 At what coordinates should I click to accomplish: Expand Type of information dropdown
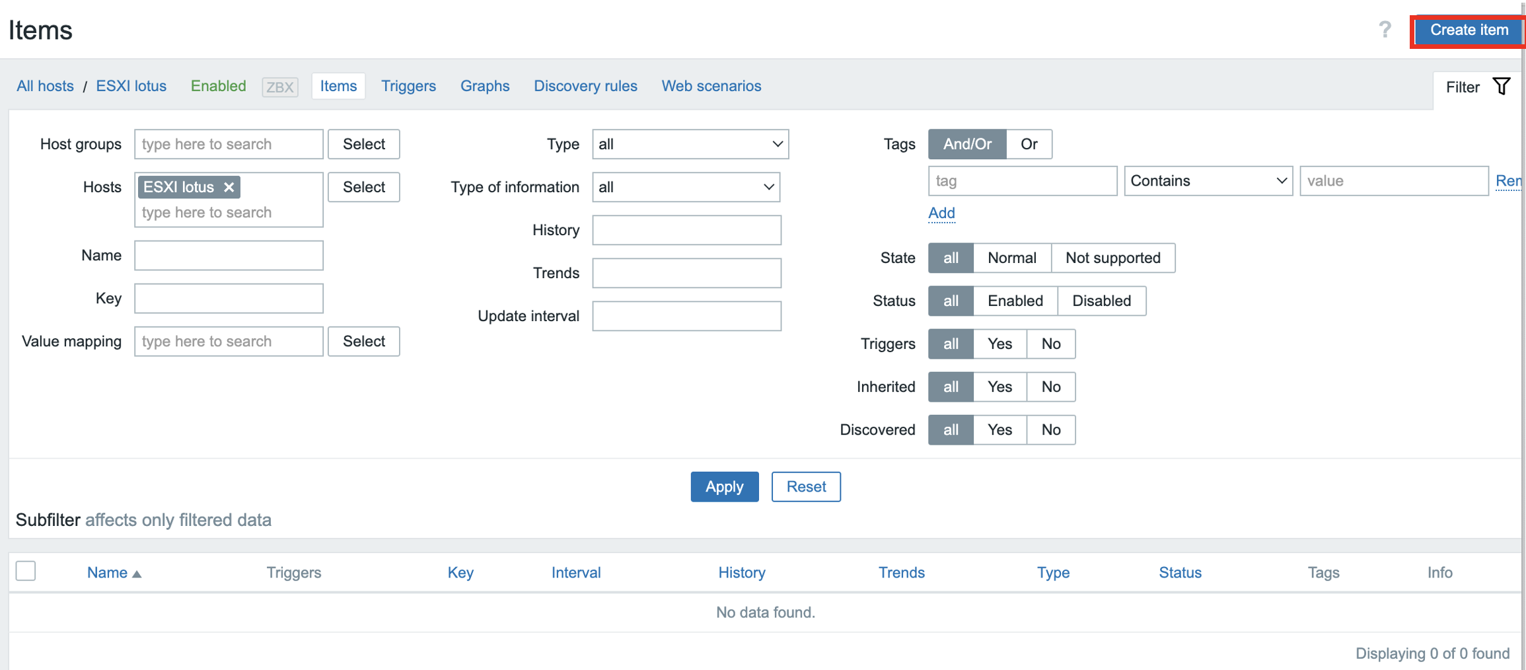(x=686, y=187)
